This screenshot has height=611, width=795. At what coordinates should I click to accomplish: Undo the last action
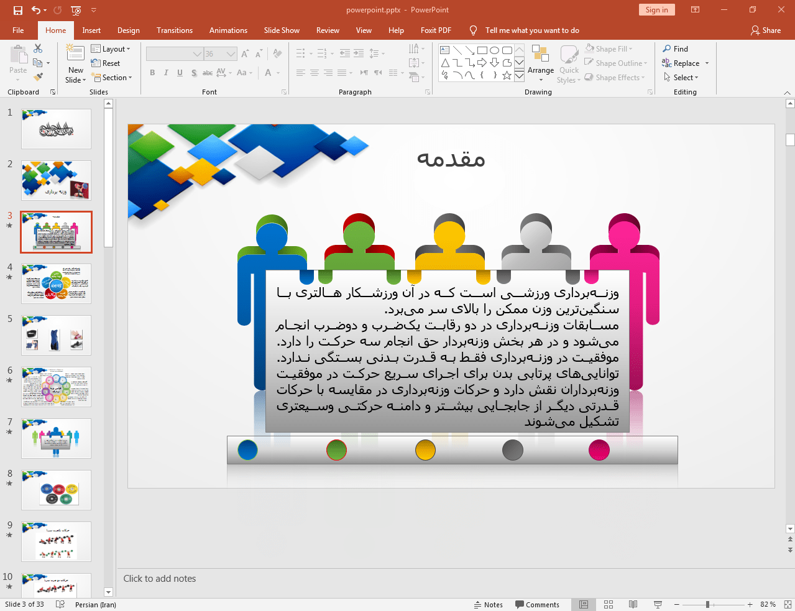(x=36, y=10)
